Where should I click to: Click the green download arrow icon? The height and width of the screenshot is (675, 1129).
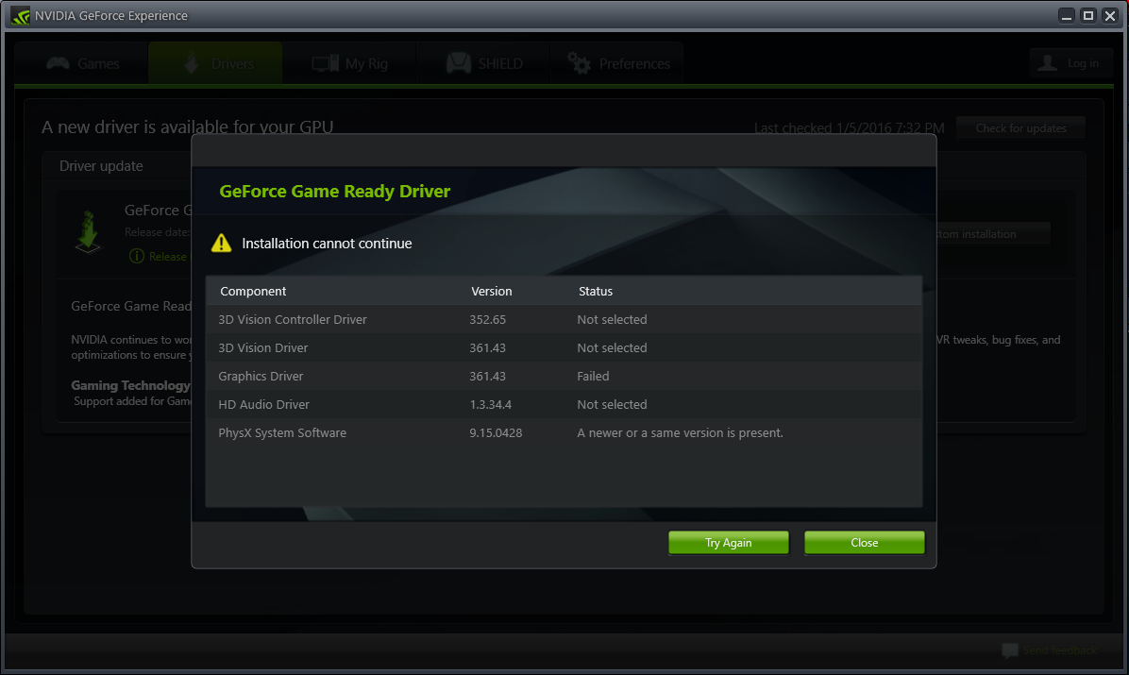click(88, 231)
